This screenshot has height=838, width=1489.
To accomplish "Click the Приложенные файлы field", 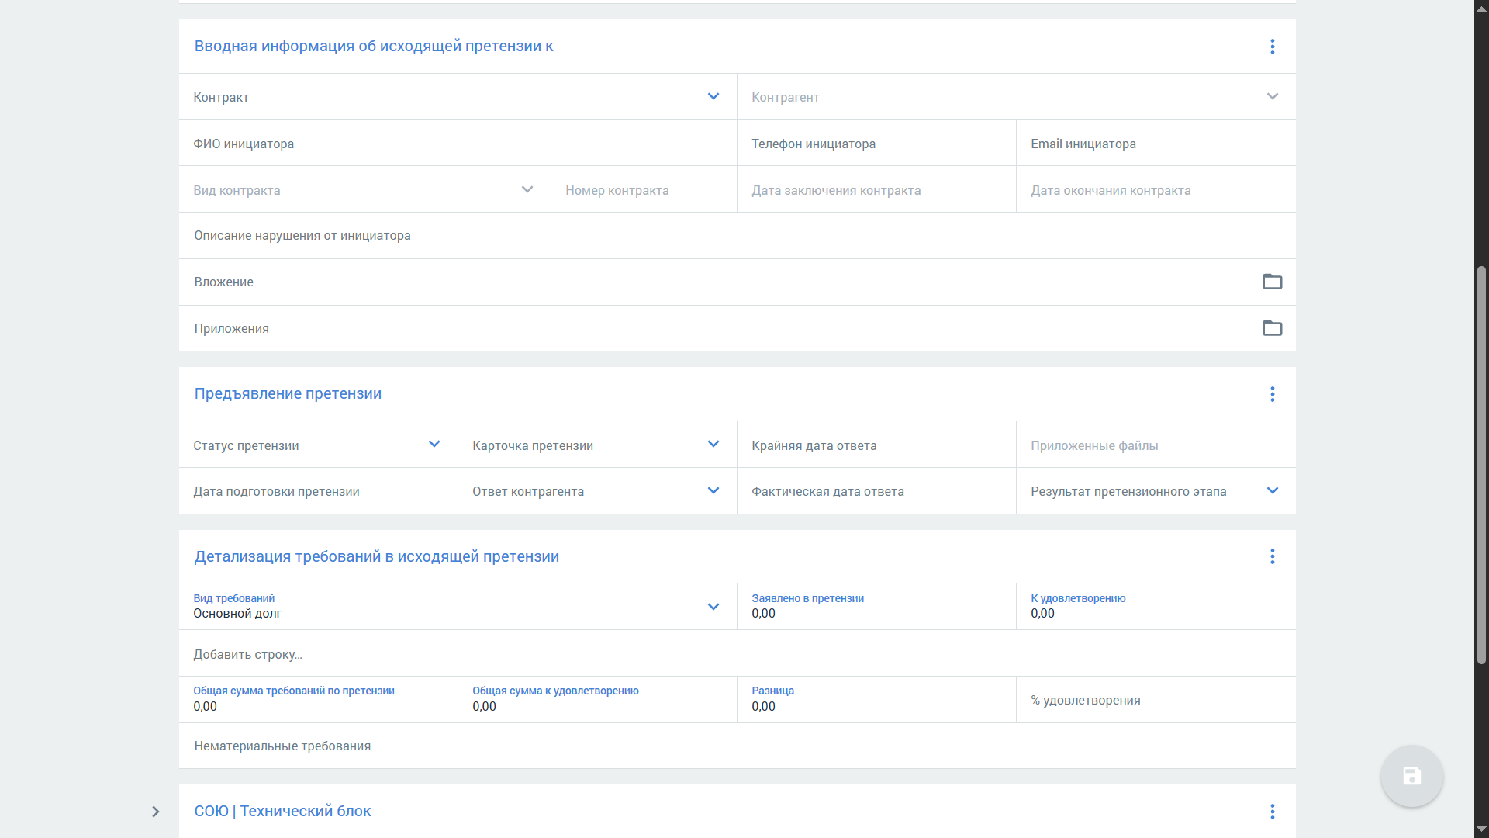I will tap(1156, 445).
